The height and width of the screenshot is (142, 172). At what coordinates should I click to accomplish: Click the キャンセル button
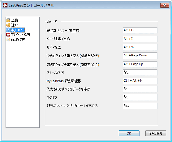coord(156,133)
